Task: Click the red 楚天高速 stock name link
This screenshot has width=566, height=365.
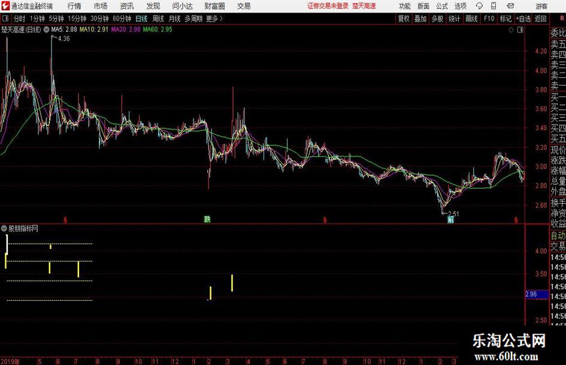Action: [364, 6]
